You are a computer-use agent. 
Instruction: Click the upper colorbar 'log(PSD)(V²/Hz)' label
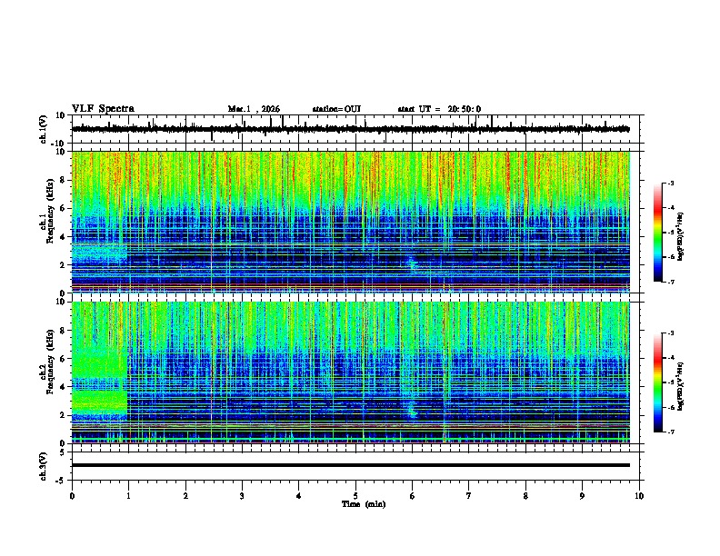(681, 236)
